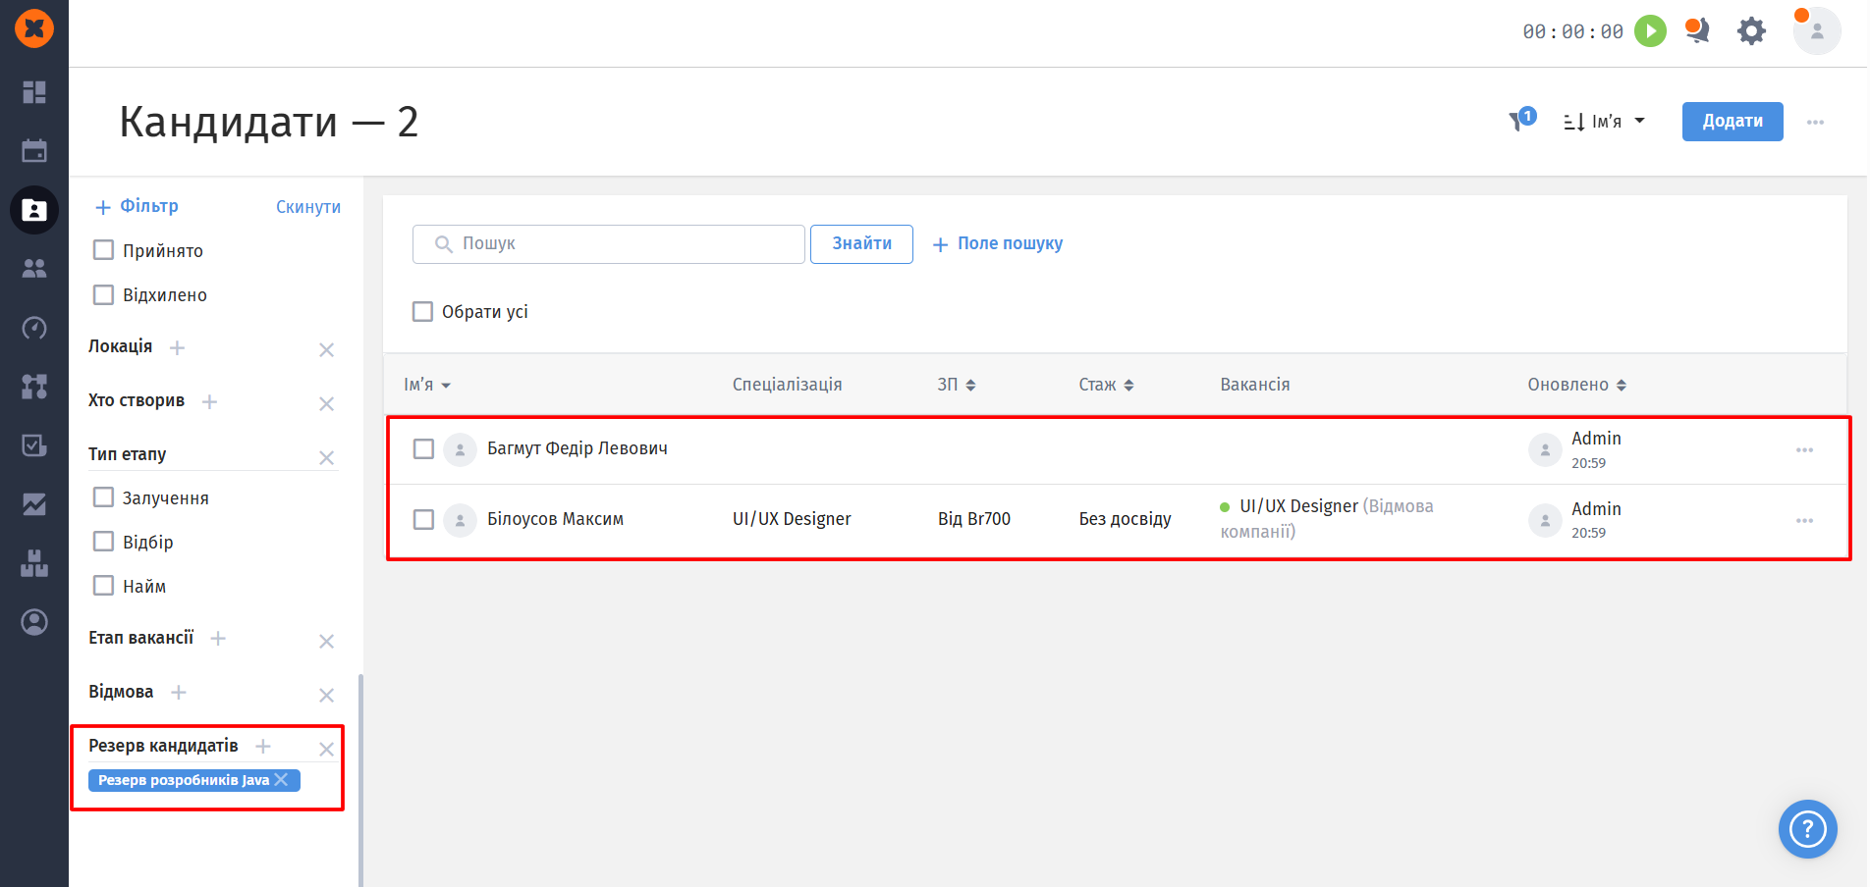Open row actions for Білоусов Максим

pyautogui.click(x=1804, y=521)
